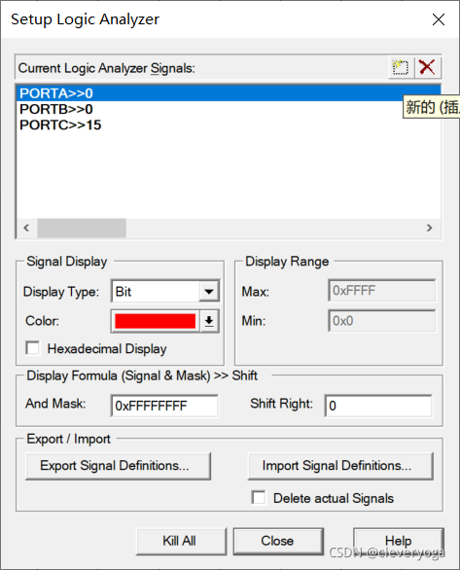The width and height of the screenshot is (460, 570).
Task: Open the Color picker dropdown arrow
Action: point(209,321)
